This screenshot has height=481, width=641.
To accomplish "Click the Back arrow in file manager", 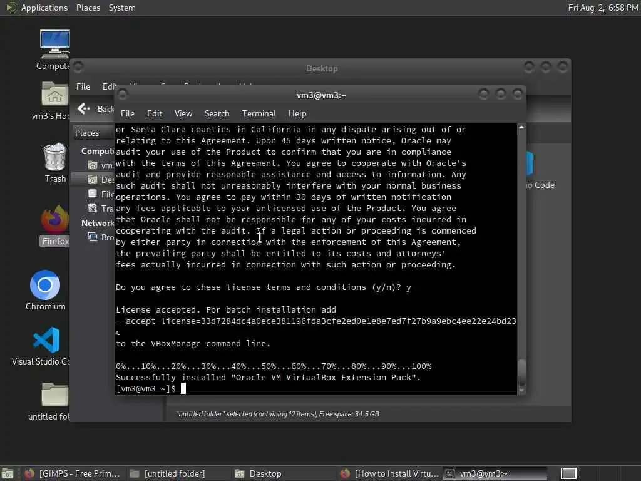I will pos(83,108).
